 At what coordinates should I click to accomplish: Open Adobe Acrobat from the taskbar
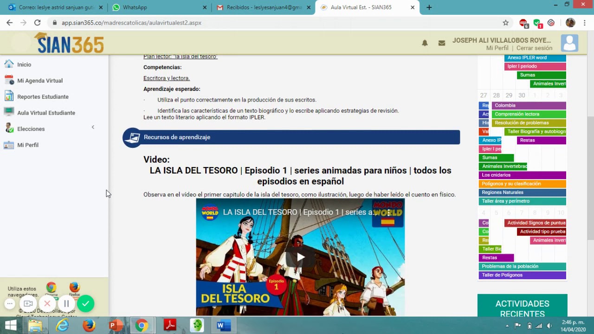[x=170, y=326]
